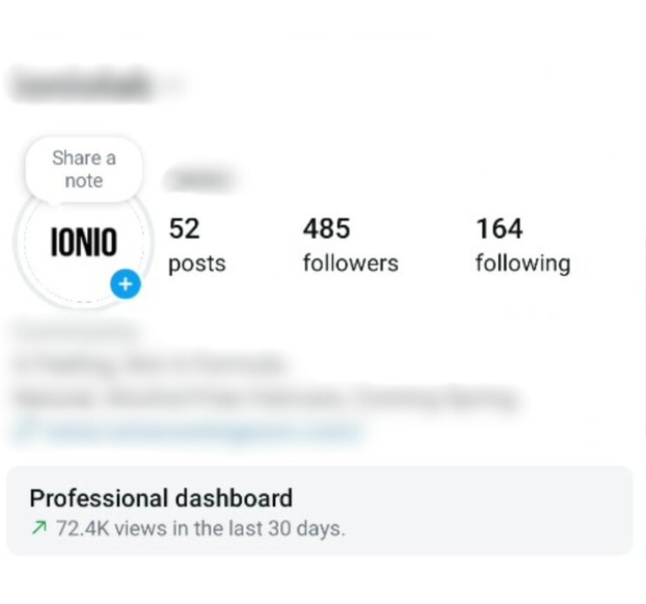646x604 pixels.
Task: Click the blurred category line under profile photo
Action: pyautogui.click(x=75, y=332)
